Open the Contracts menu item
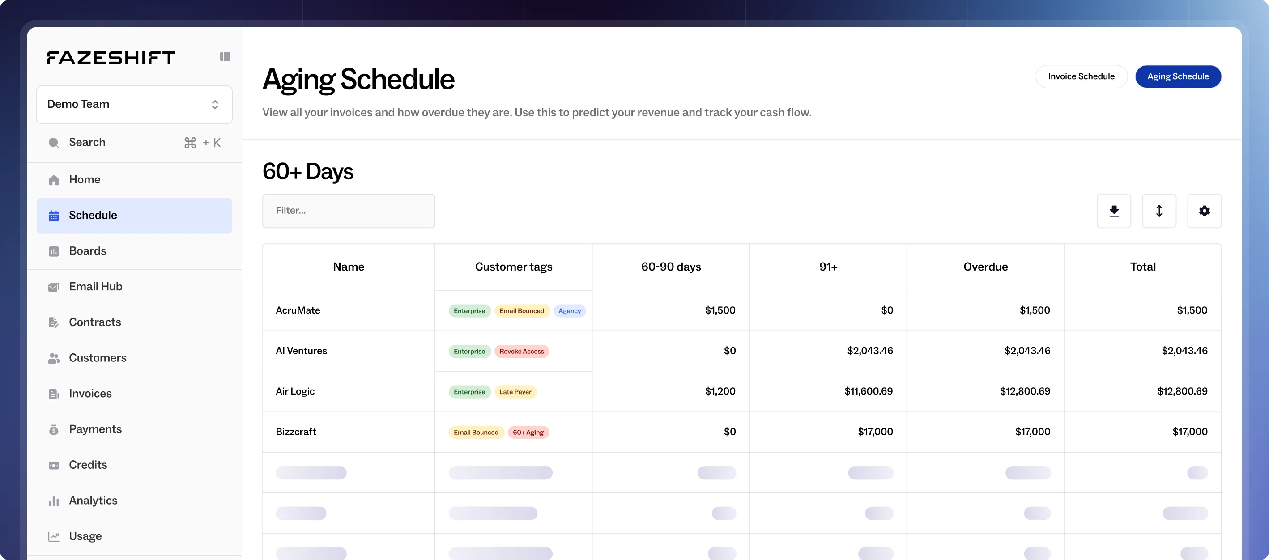The image size is (1269, 560). (94, 322)
